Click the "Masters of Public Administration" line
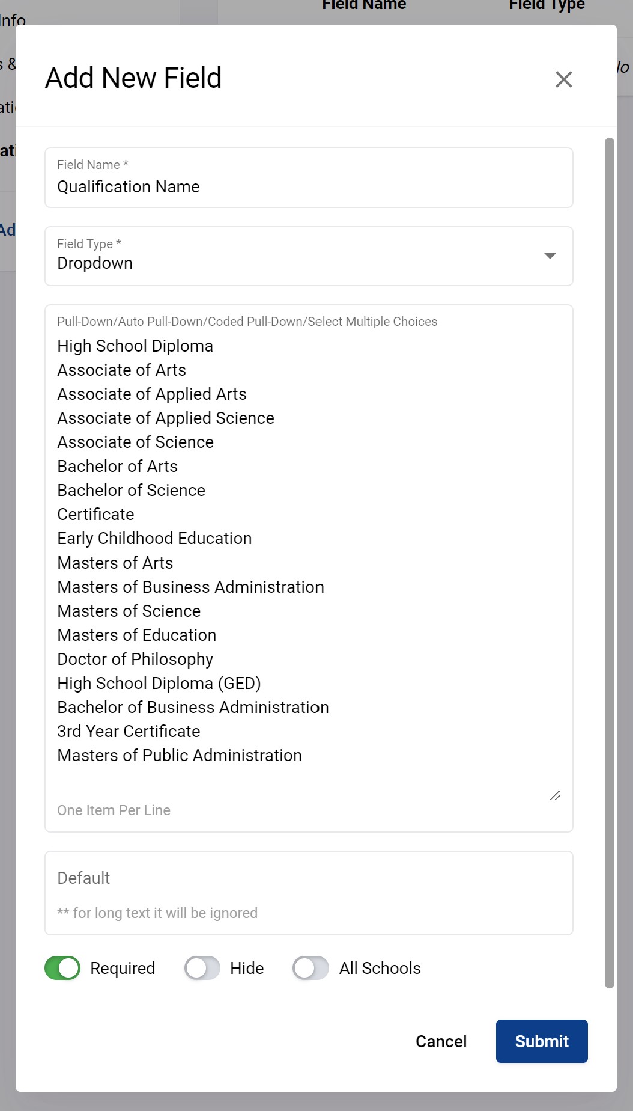The height and width of the screenshot is (1111, 633). (x=180, y=756)
